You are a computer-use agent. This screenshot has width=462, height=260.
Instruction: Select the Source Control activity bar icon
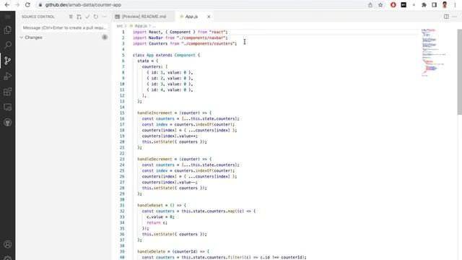click(x=8, y=61)
